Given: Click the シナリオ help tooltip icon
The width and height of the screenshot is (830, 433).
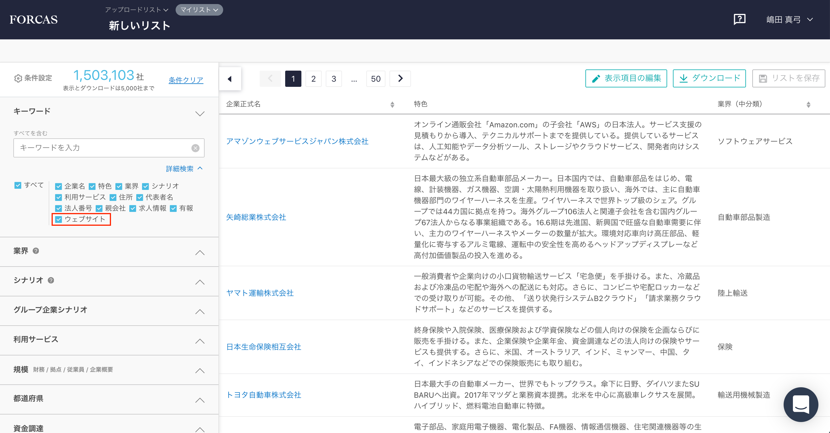Looking at the screenshot, I should [51, 280].
